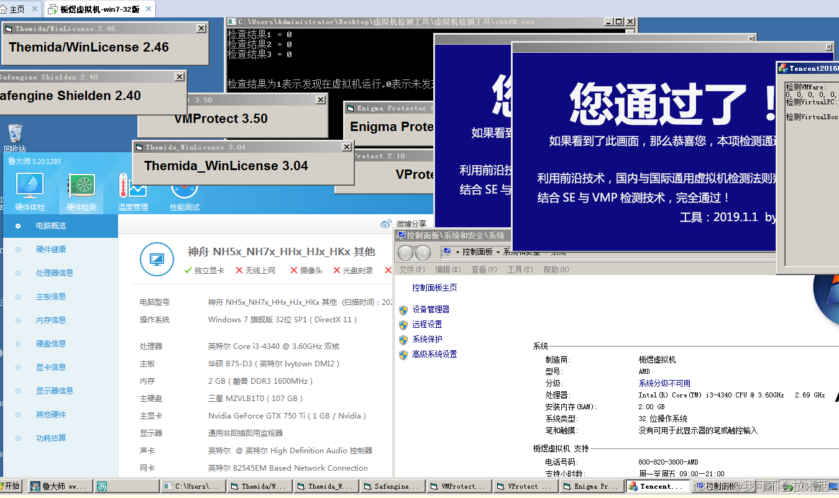Open 温度管理 thermometer icon
Screen dimensions: 839x498
[x=132, y=186]
